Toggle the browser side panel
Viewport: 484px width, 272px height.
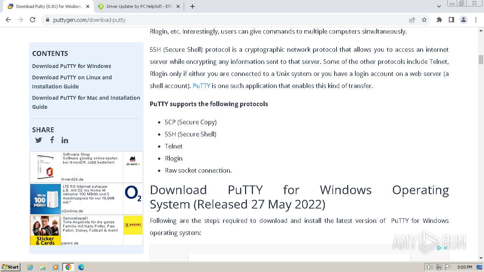tap(451, 20)
